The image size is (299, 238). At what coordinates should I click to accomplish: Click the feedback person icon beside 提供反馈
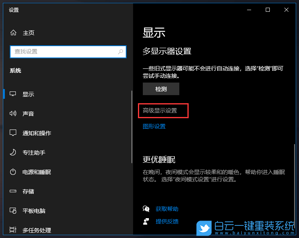coord(146,221)
